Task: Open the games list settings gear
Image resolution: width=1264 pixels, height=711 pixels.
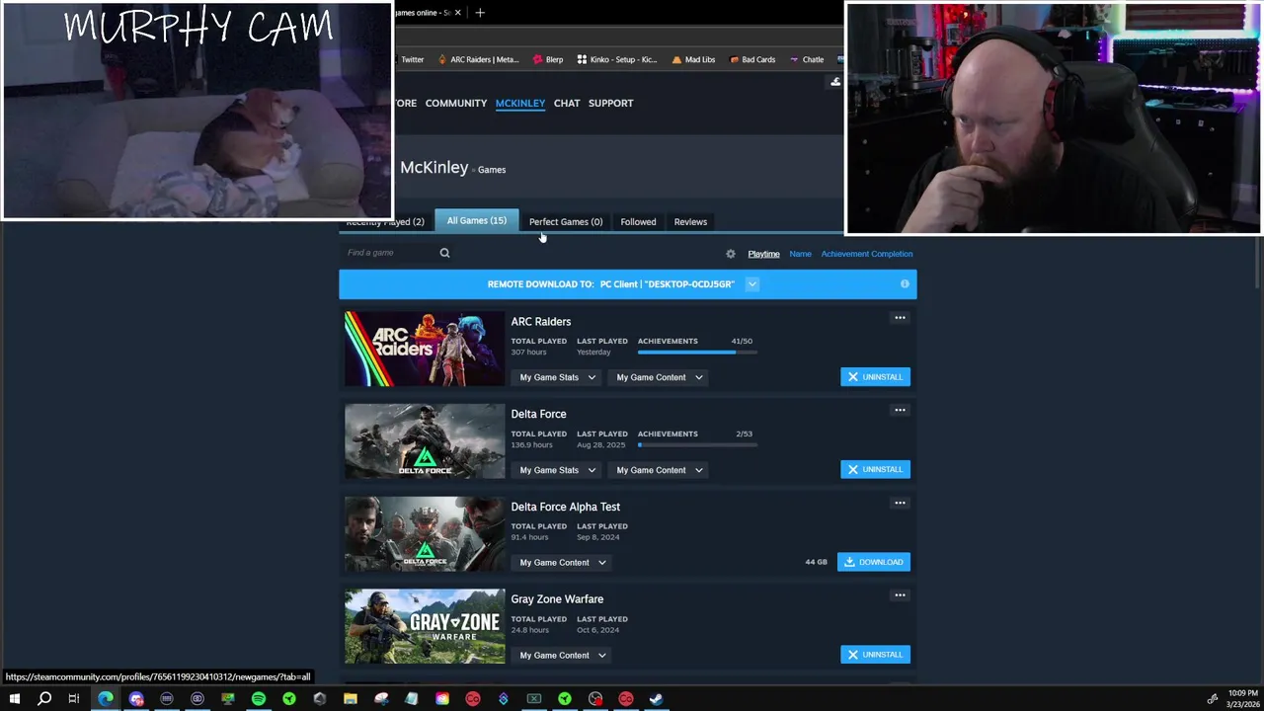Action: (731, 254)
